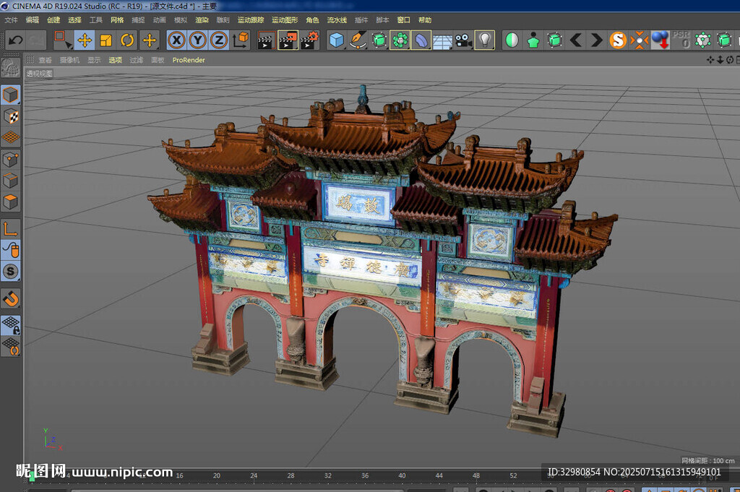
Task: Select the Live Selection tool
Action: point(63,40)
